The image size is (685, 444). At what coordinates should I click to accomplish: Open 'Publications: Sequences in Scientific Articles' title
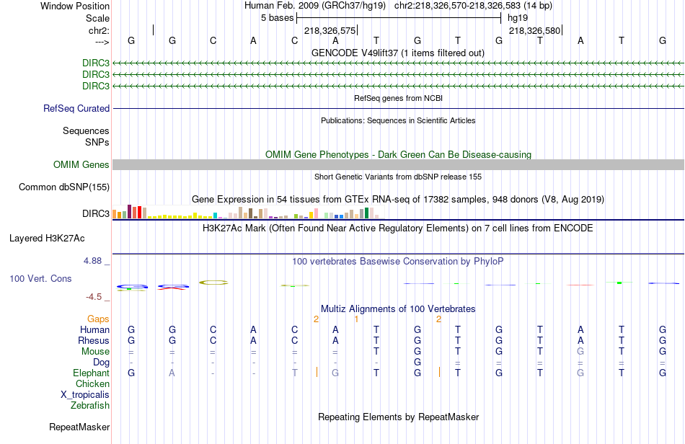click(x=398, y=120)
